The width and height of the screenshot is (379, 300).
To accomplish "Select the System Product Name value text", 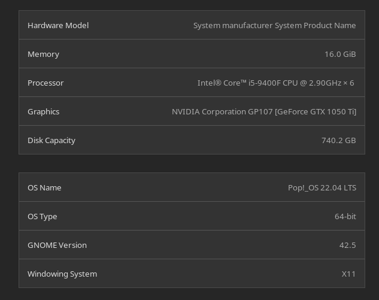I will tap(274, 25).
